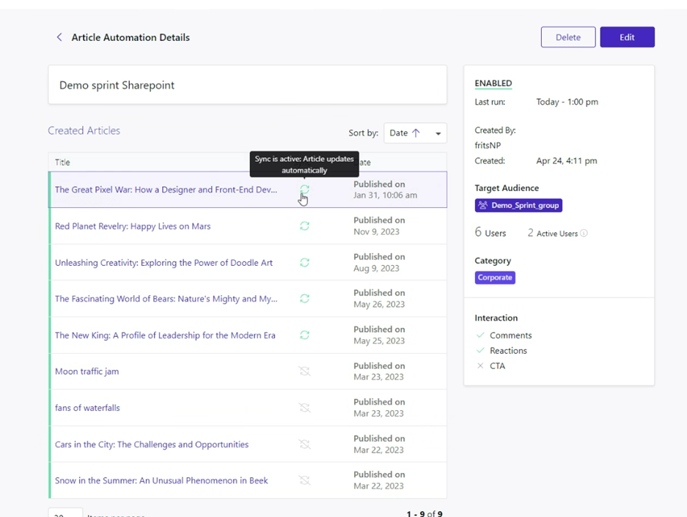Click the X icon next to CTA

pos(480,366)
